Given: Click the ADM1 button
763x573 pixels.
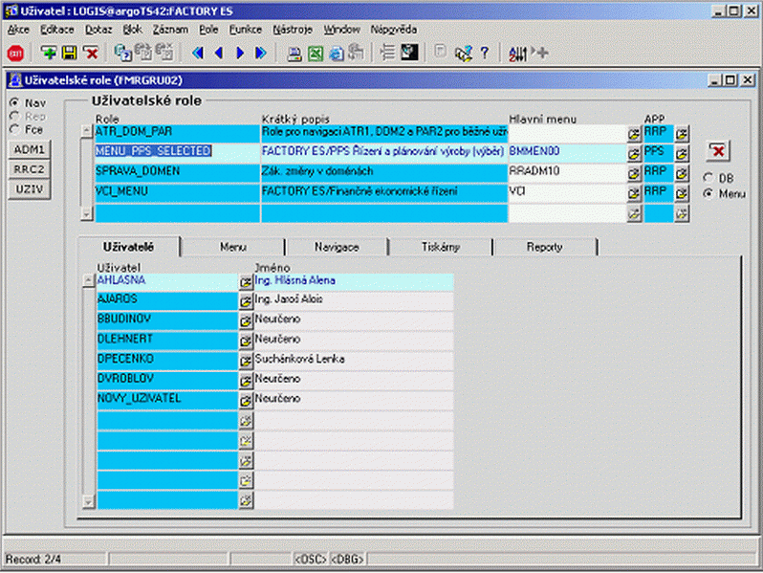Looking at the screenshot, I should [x=29, y=150].
